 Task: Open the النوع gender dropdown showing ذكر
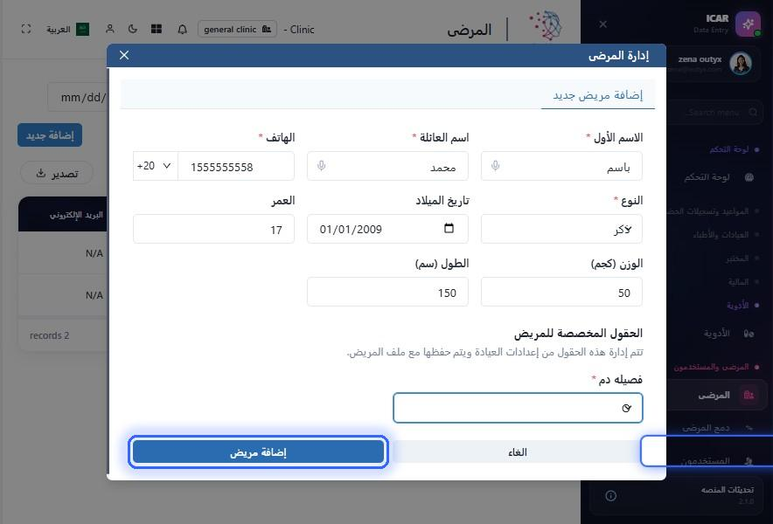(x=561, y=229)
